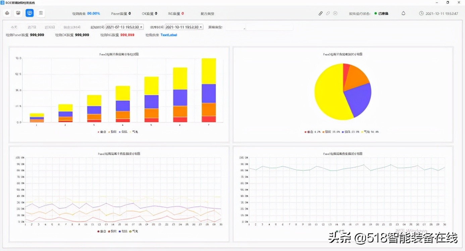
Task: Minimize the application window
Action: pyautogui.click(x=436, y=2)
